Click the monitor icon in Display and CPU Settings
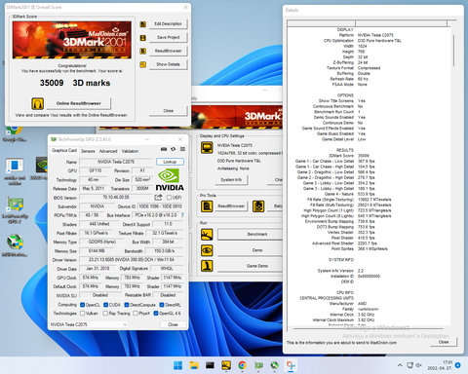Image resolution: width=468 pixels, height=374 pixels. (x=207, y=148)
